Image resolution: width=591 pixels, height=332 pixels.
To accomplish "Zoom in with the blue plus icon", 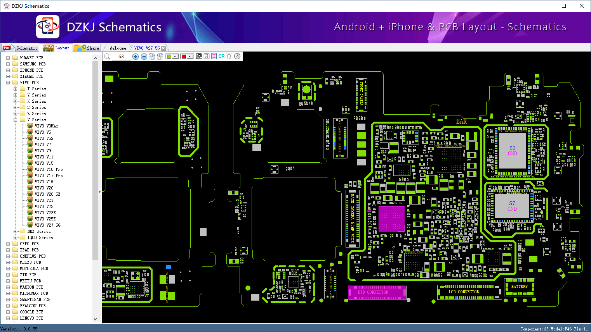I will pos(136,57).
